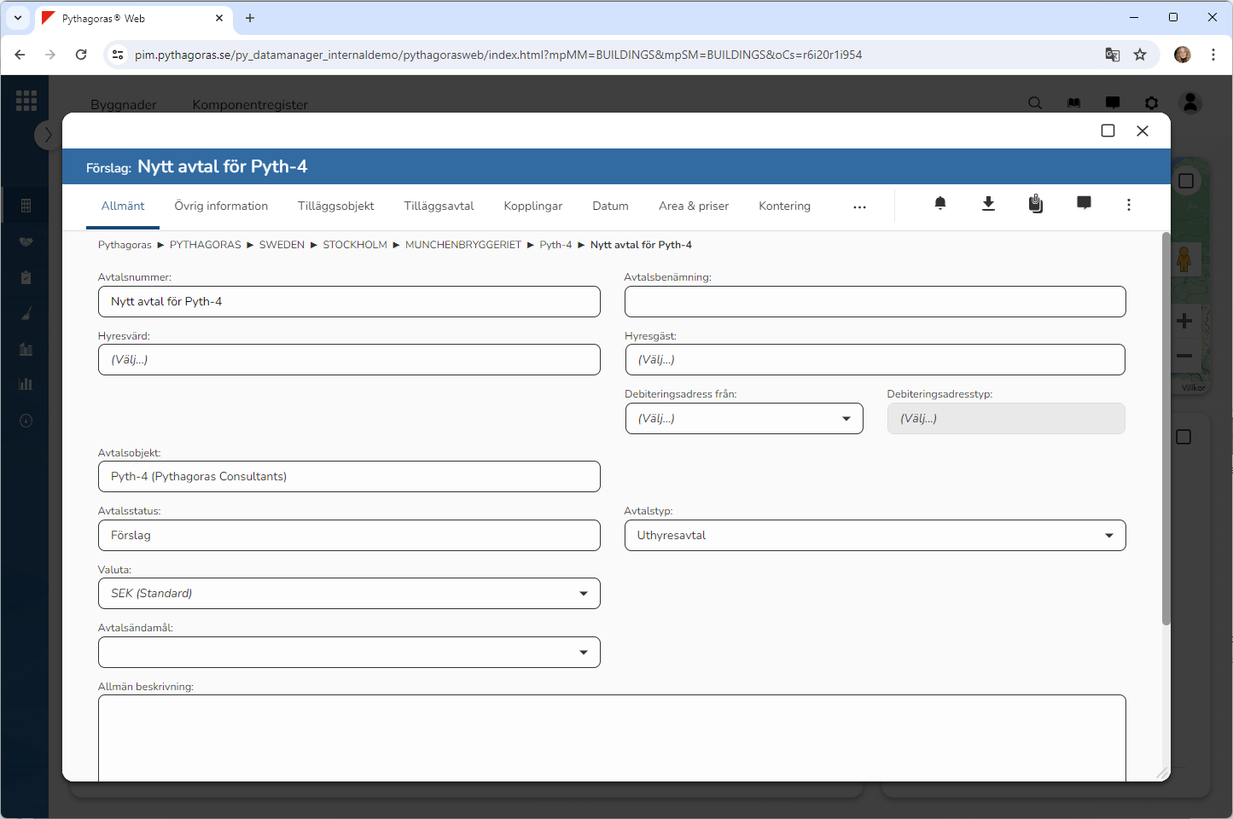The height and width of the screenshot is (819, 1233).
Task: Bookmark this page with the star icon
Action: [x=1139, y=55]
